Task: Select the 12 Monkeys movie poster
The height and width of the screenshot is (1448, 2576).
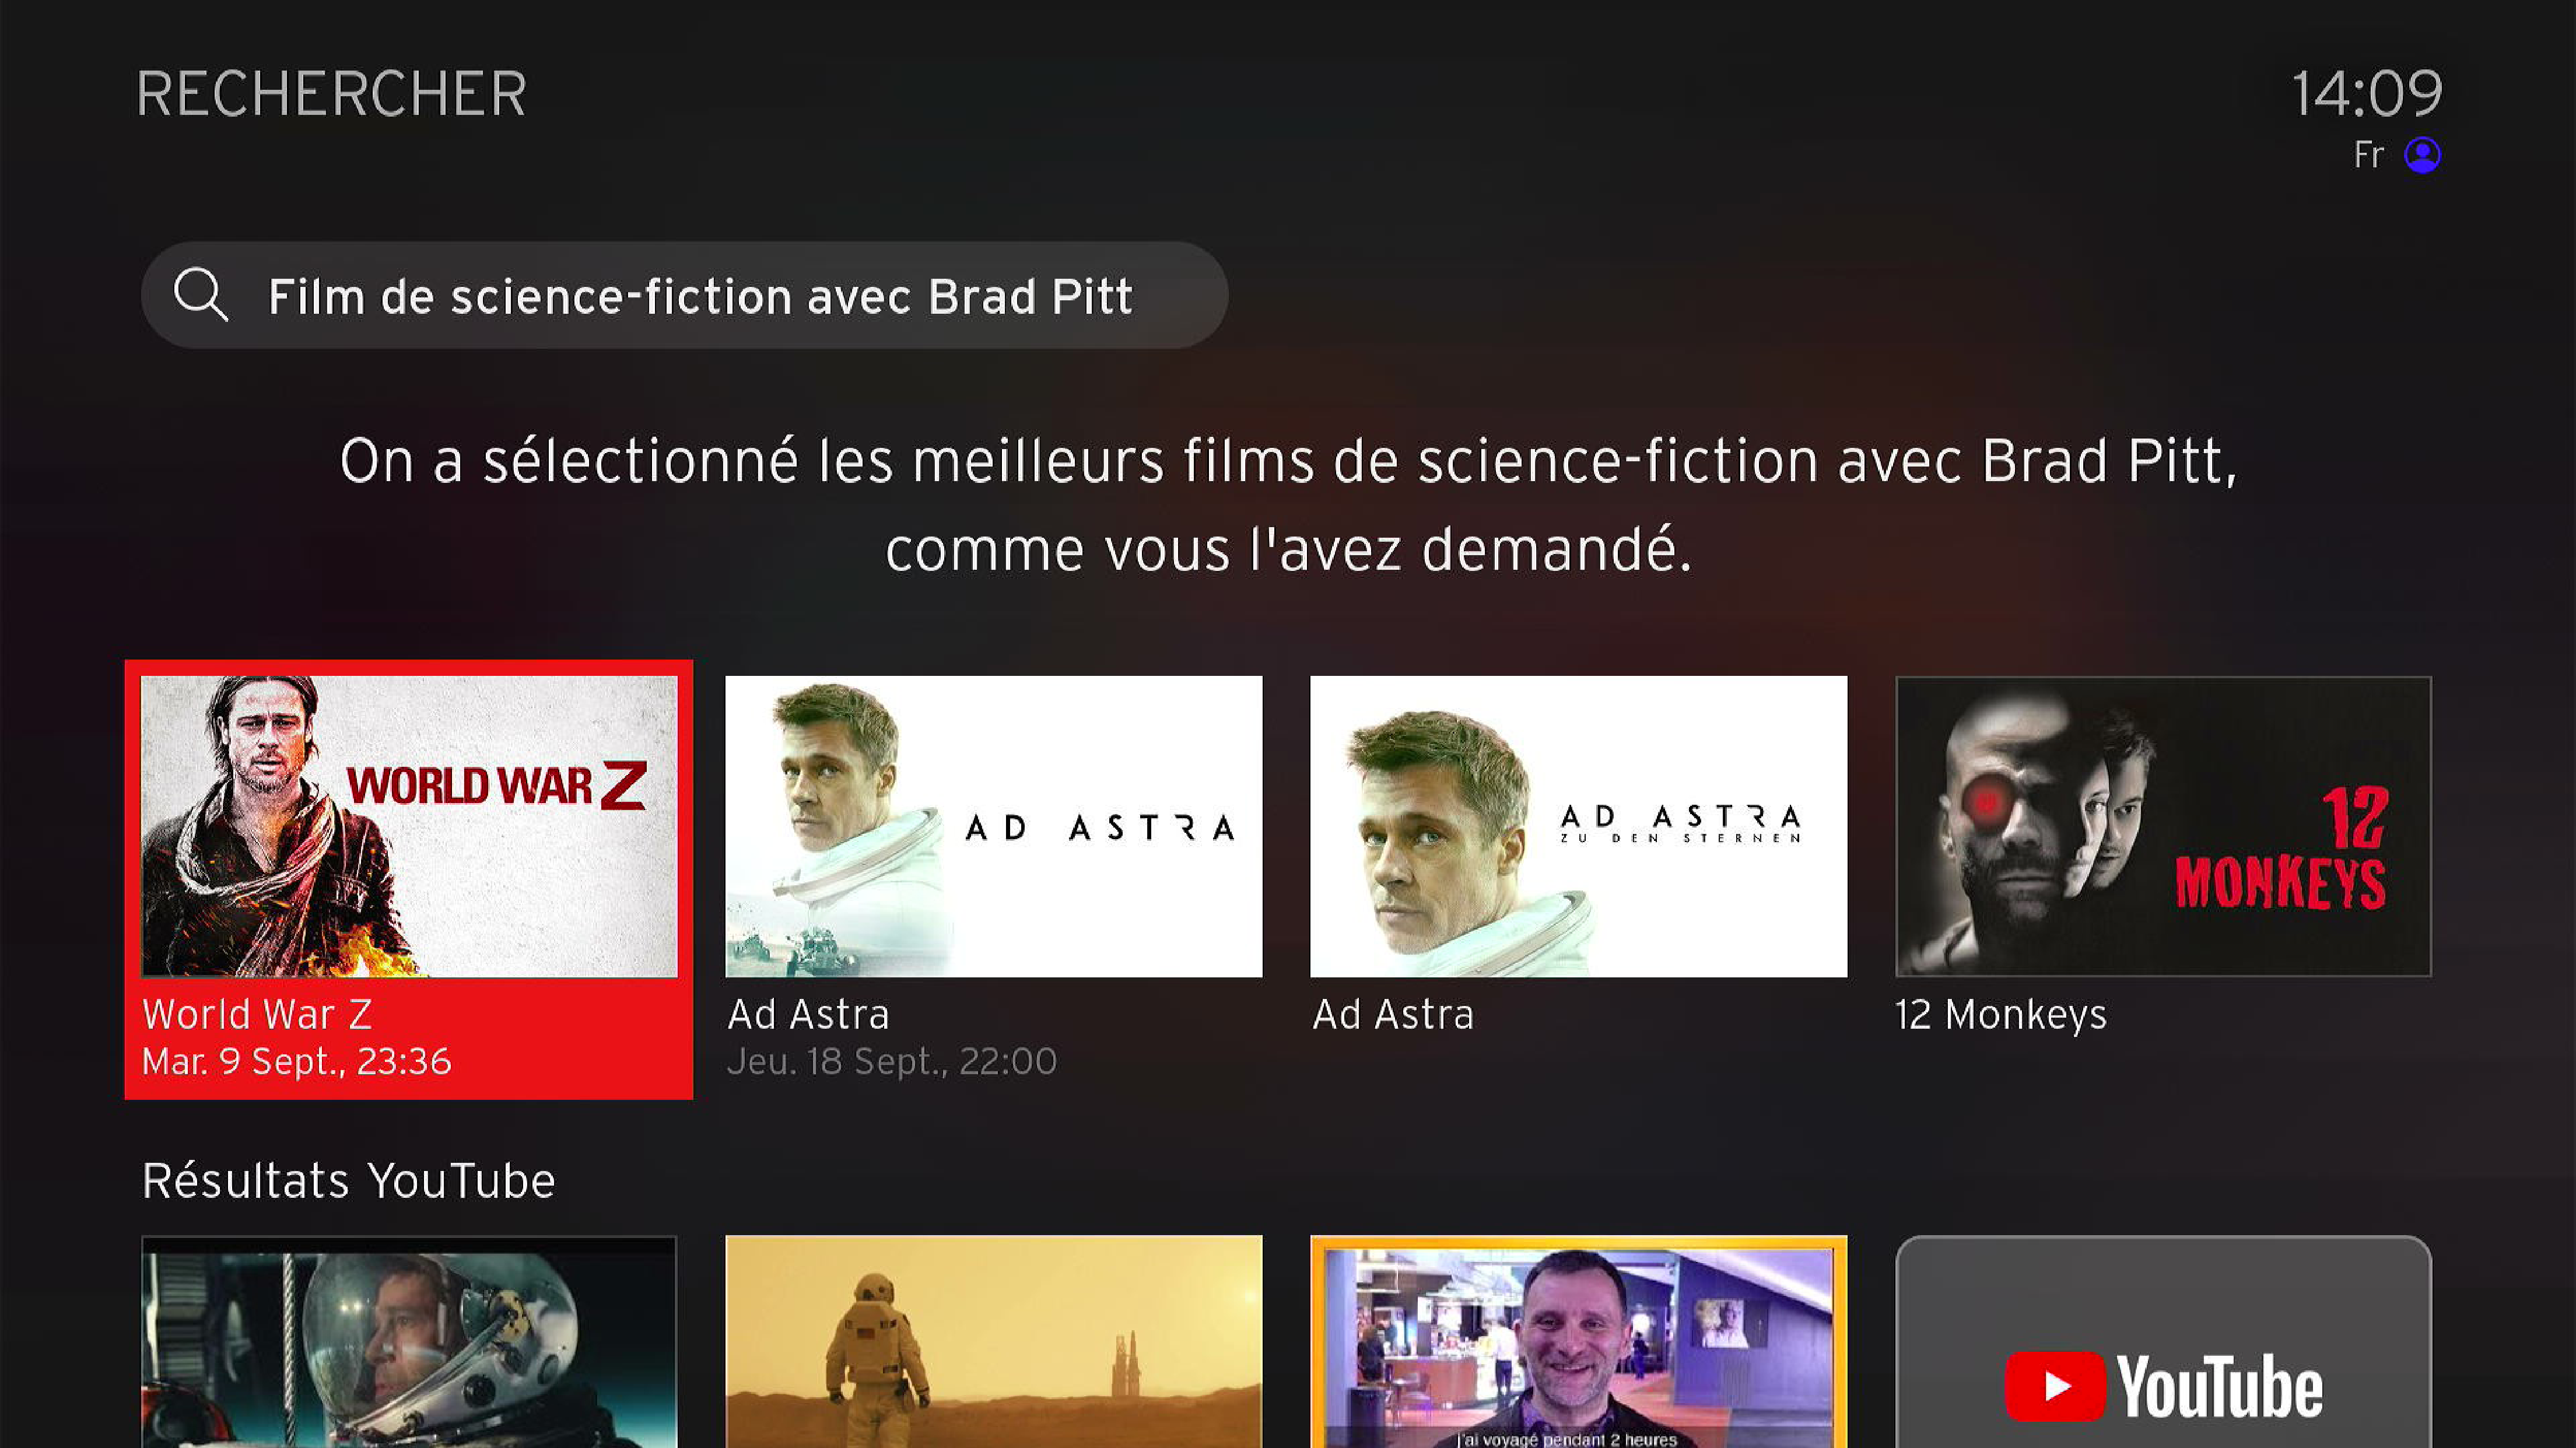Action: [x=2163, y=826]
